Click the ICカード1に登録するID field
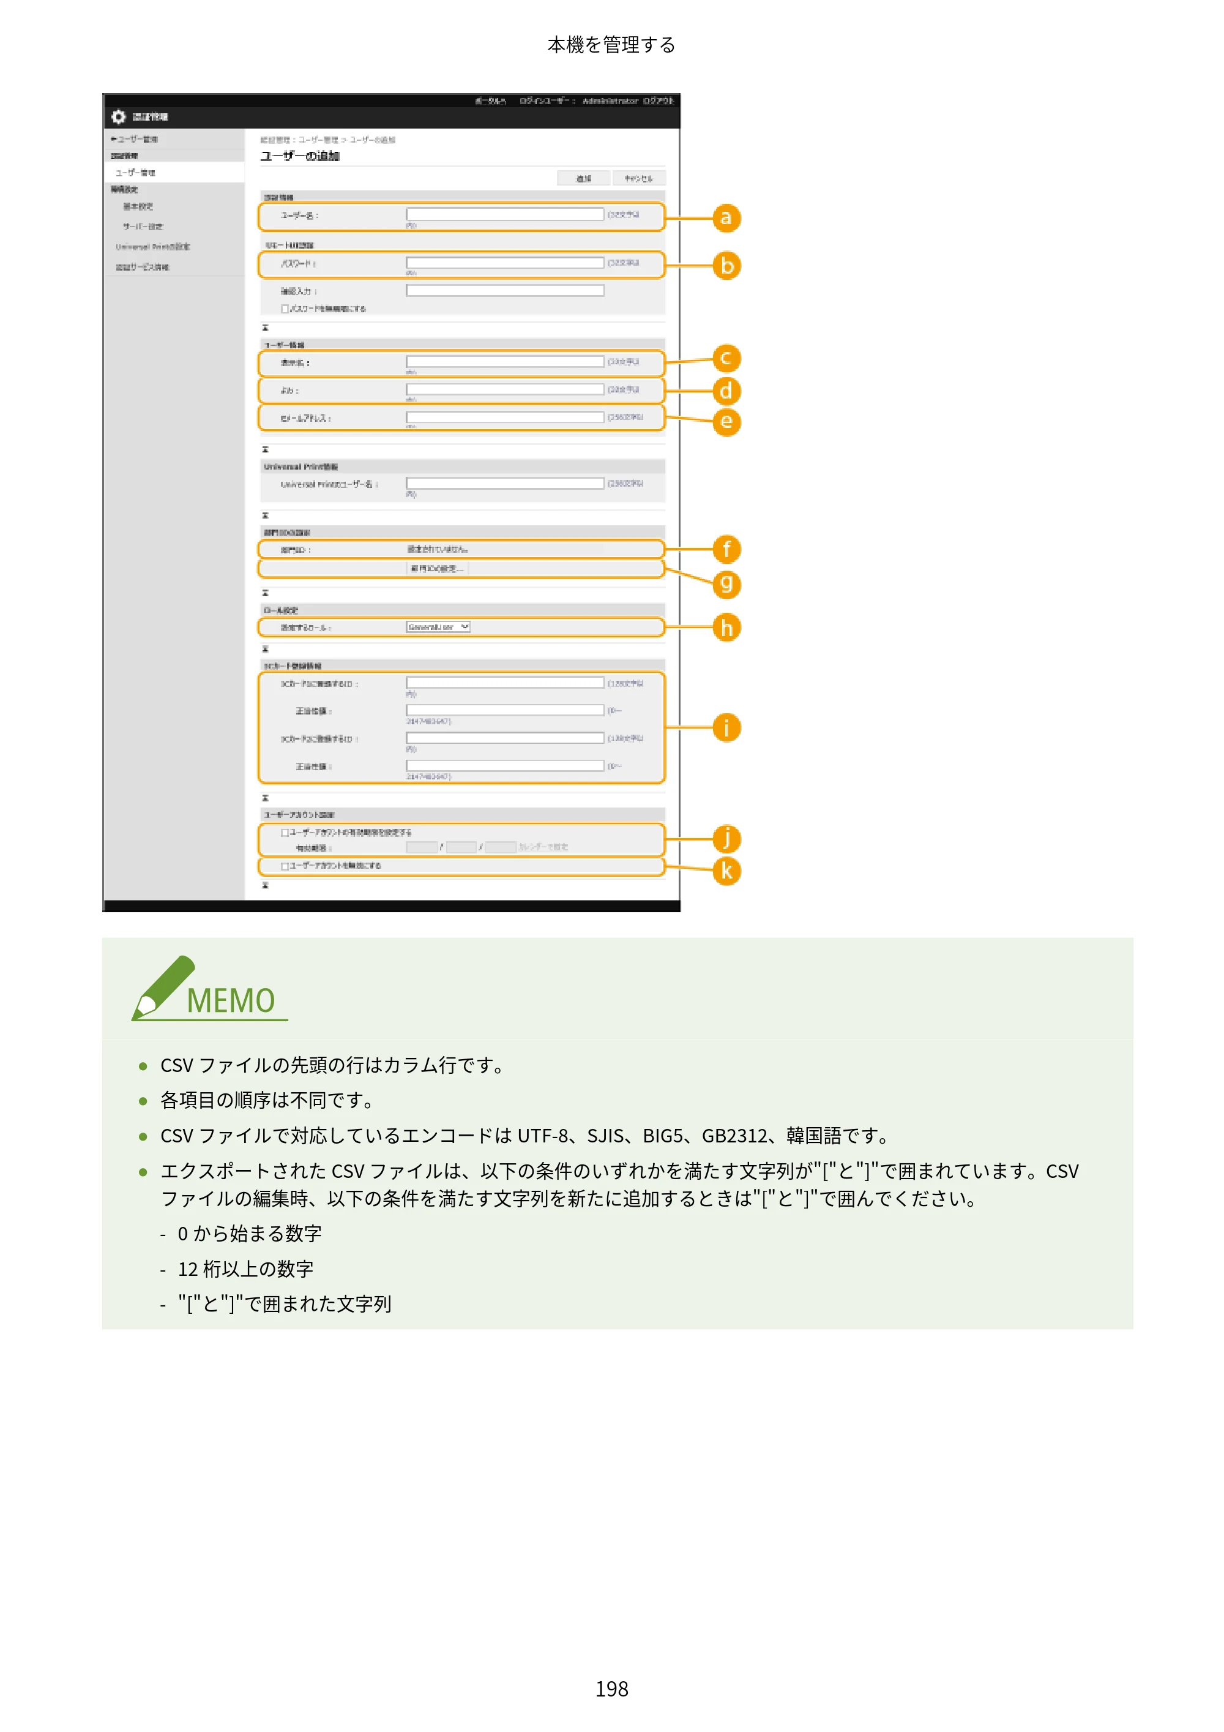The height and width of the screenshot is (1732, 1224). pos(504,683)
